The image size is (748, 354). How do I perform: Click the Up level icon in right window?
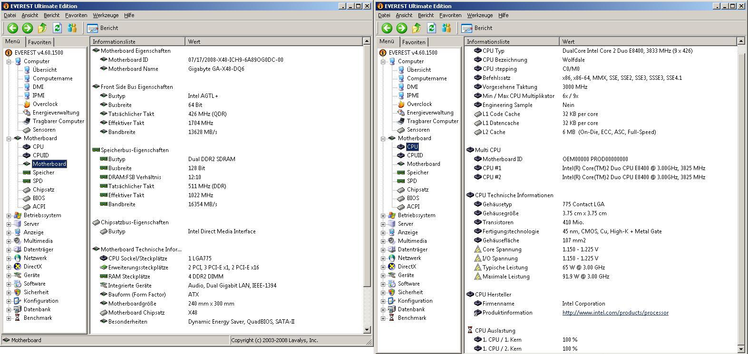(x=417, y=28)
